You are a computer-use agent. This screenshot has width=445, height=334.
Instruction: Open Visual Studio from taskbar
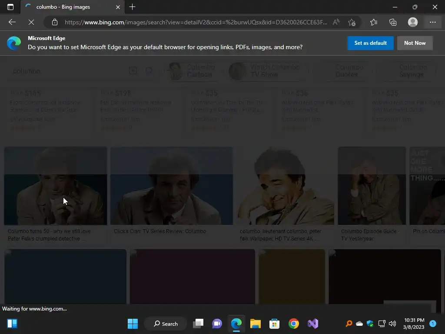point(313,324)
